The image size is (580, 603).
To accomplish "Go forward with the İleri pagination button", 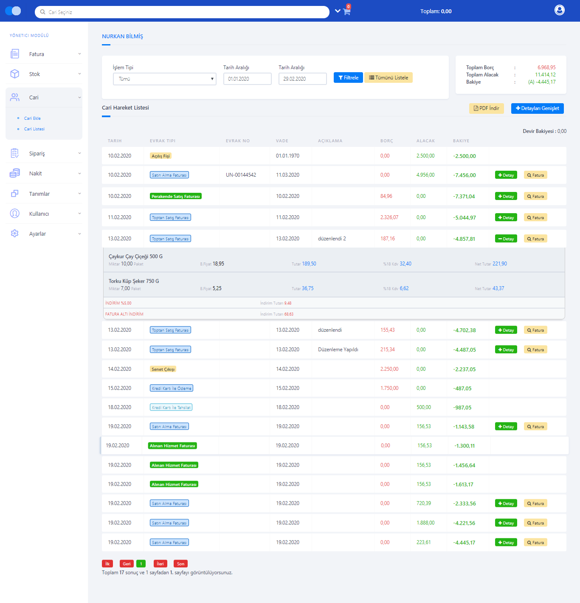I will pyautogui.click(x=160, y=564).
